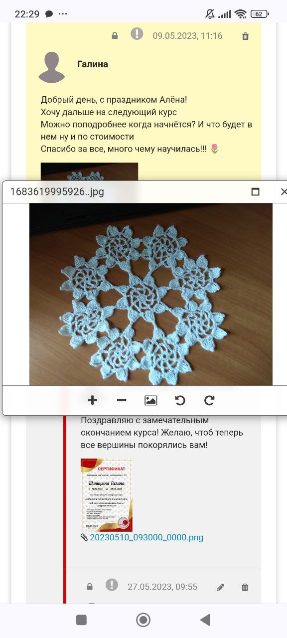Rotate image counterclockwise
287x638 pixels.
[x=180, y=400]
